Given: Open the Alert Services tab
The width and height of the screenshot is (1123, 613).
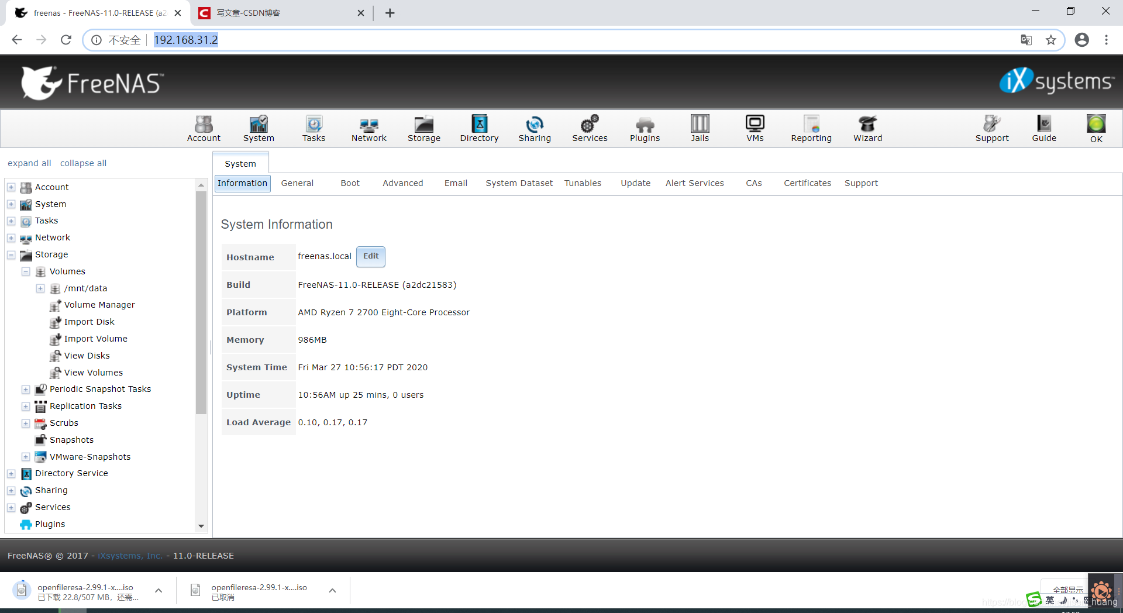Looking at the screenshot, I should pyautogui.click(x=694, y=183).
